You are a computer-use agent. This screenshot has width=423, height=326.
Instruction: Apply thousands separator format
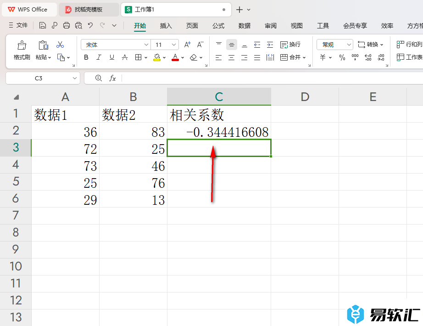pos(355,57)
